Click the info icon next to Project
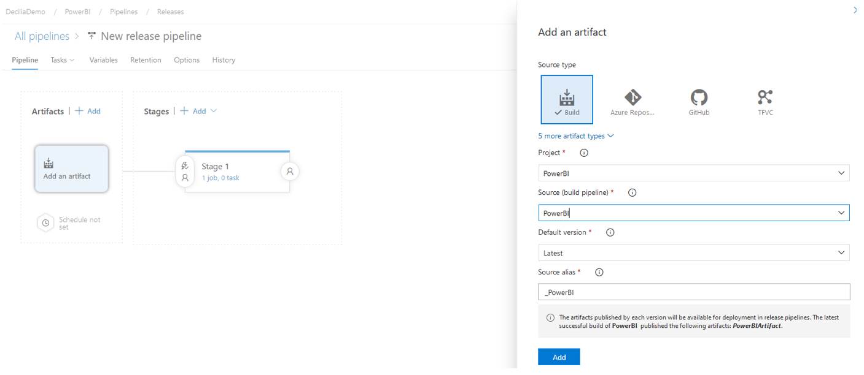This screenshot has width=864, height=375. [x=584, y=153]
